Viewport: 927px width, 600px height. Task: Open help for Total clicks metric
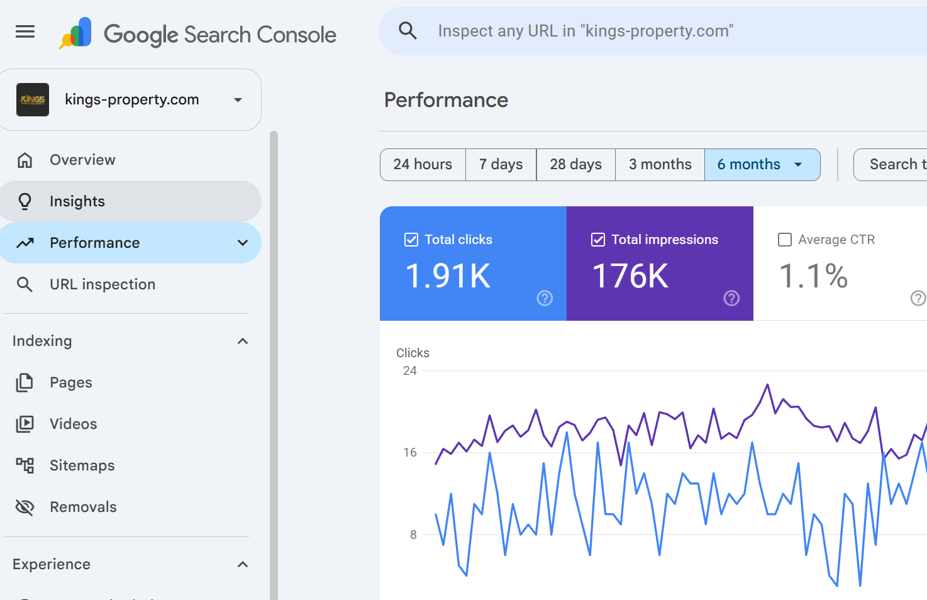[x=545, y=298]
